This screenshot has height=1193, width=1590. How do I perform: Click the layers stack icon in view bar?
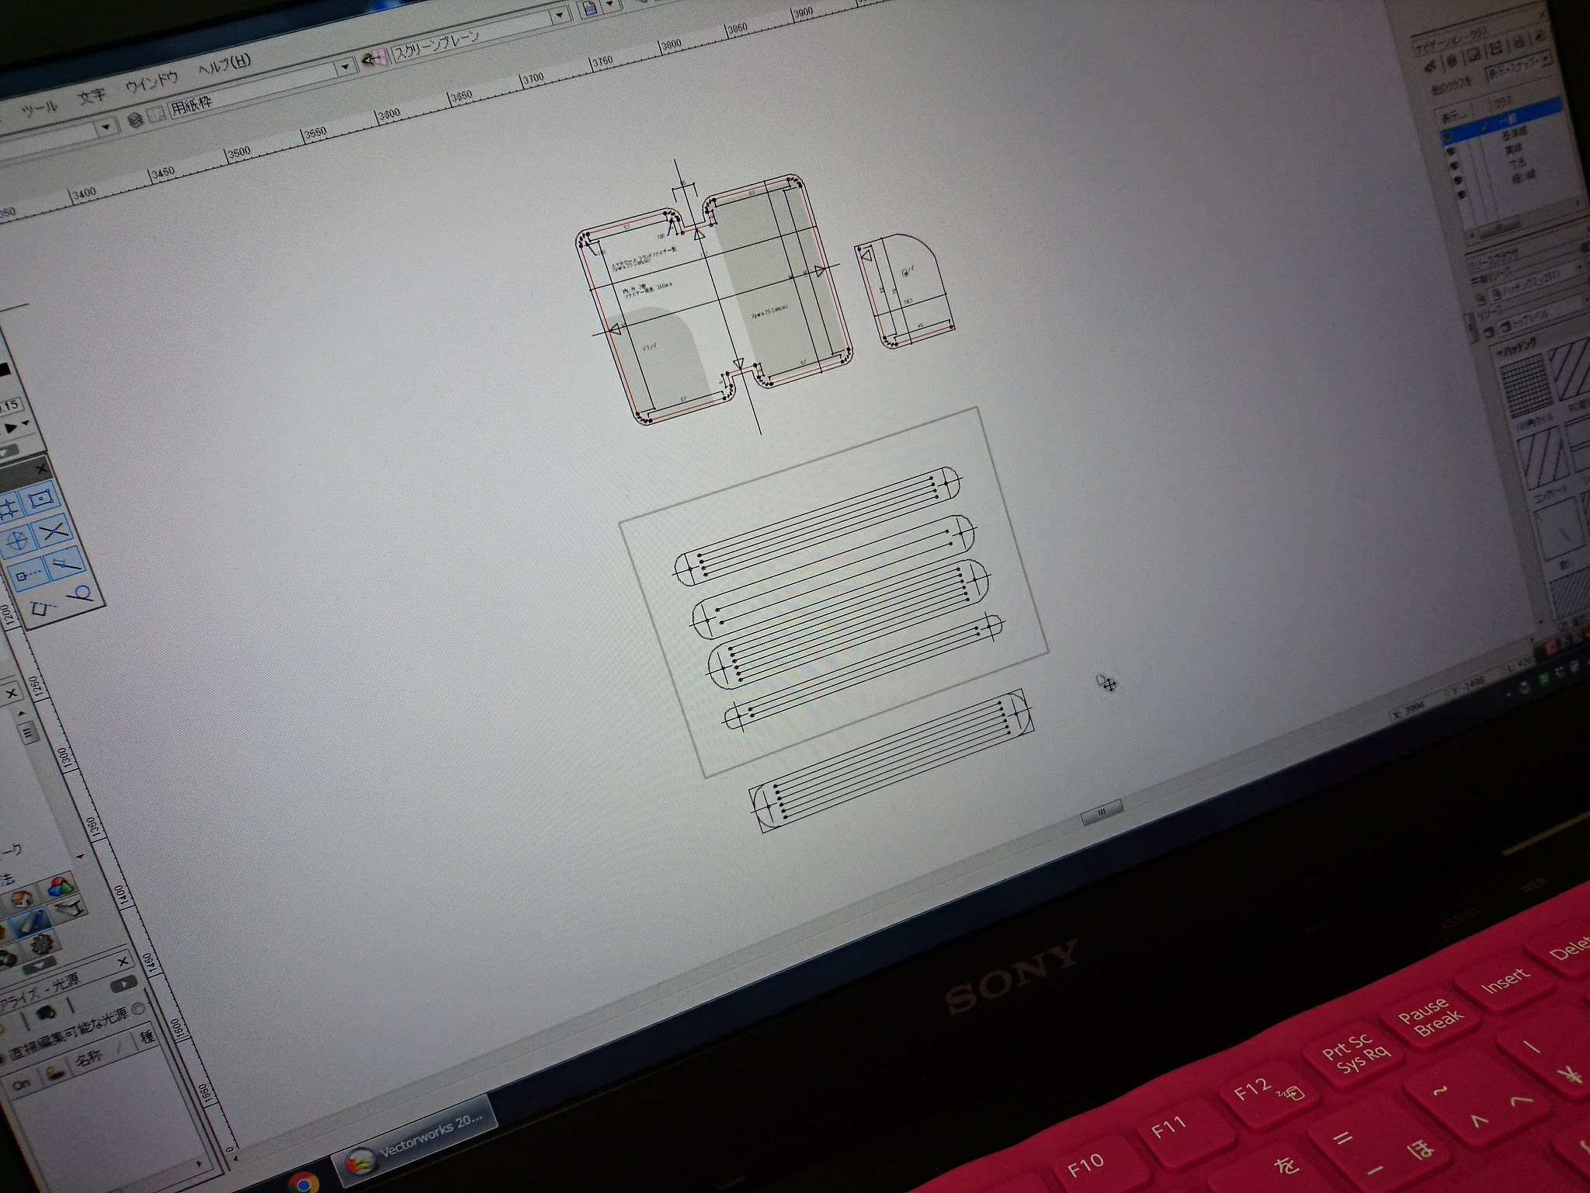(x=136, y=119)
